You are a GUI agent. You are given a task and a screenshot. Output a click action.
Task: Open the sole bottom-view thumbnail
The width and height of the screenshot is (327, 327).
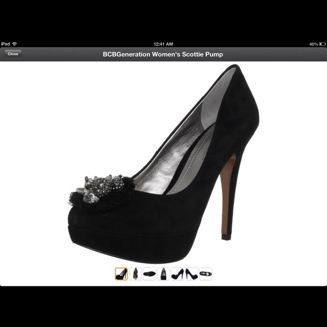[149, 274]
